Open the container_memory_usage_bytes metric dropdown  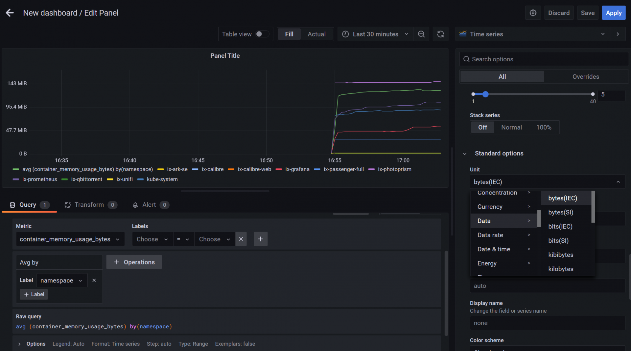click(x=70, y=239)
